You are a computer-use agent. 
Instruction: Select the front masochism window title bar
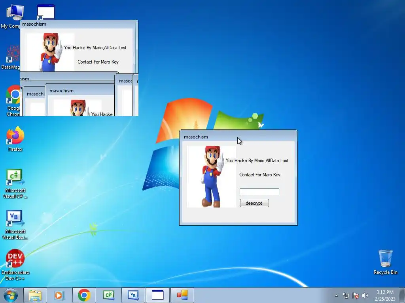238,137
